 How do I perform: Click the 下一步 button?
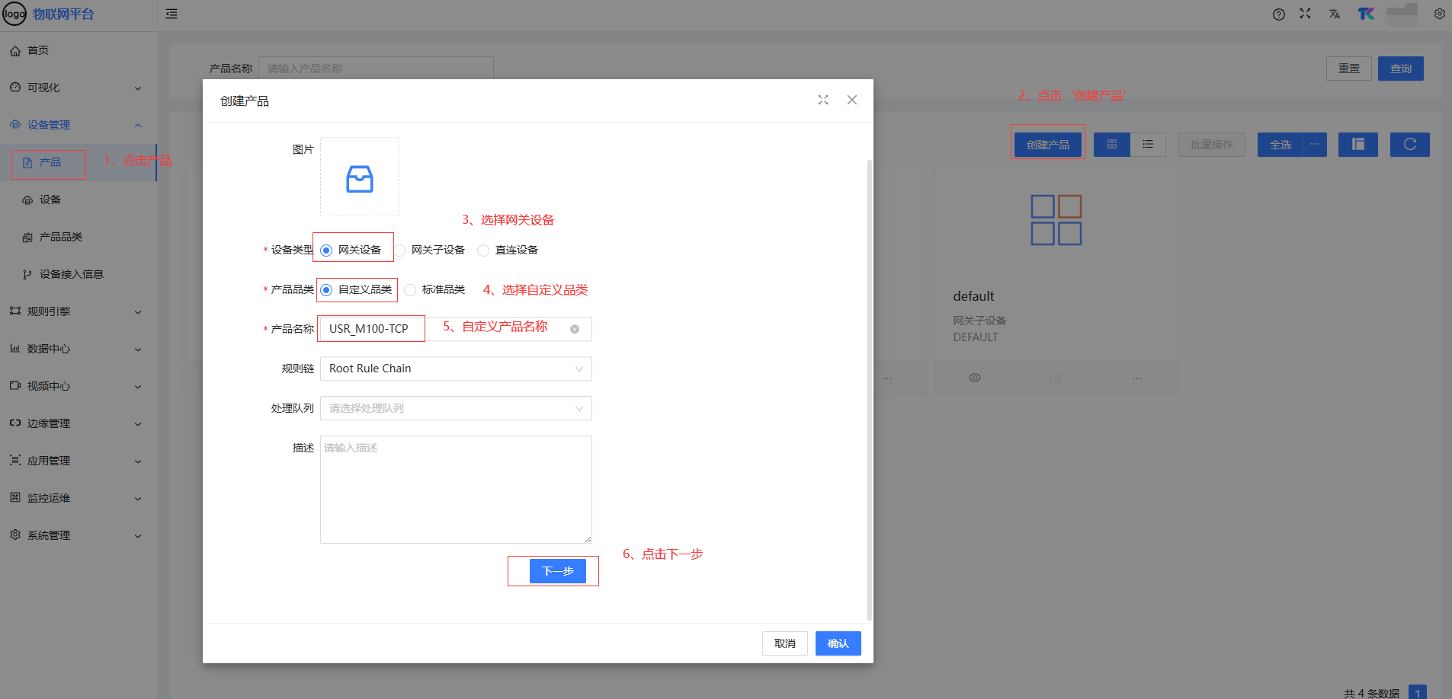557,571
